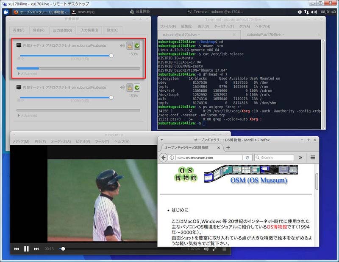The height and width of the screenshot is (262, 339).
Task: Switch to 出力装置(O) tab in volume control
Action: (62, 30)
